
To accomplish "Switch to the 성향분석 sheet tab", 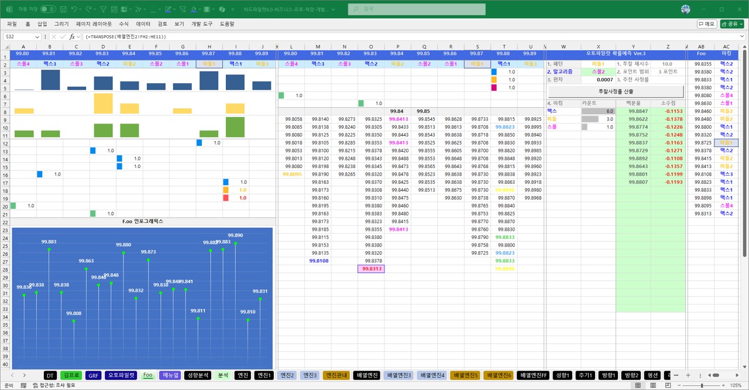I will [x=197, y=375].
